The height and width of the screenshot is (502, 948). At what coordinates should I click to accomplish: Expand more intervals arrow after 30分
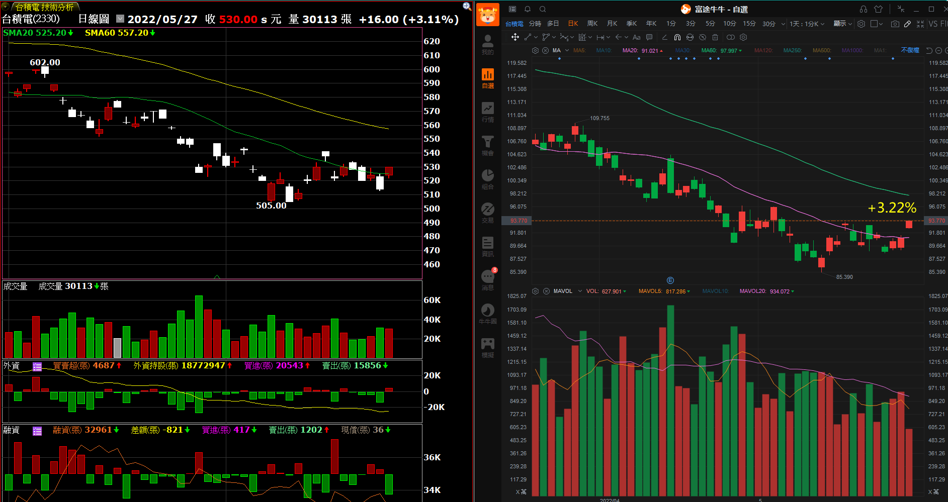pos(783,24)
